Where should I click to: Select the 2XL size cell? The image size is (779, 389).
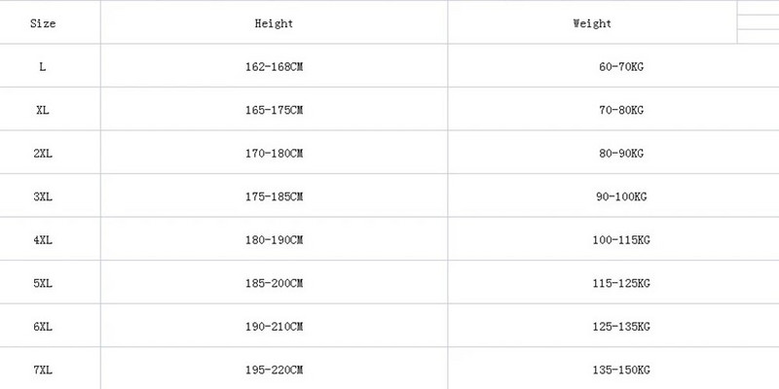point(43,154)
